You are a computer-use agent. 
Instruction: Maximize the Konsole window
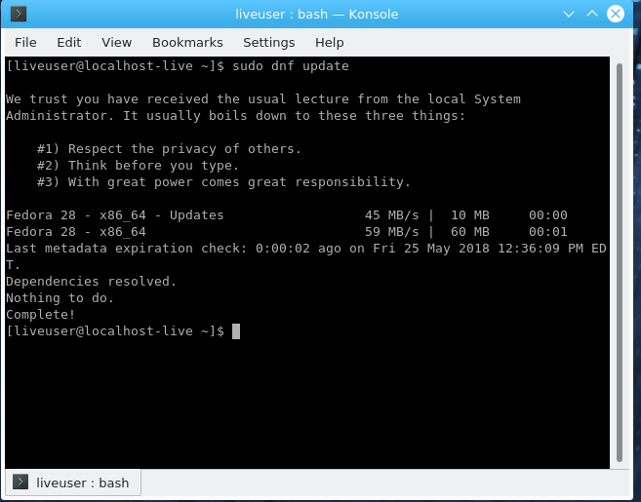point(591,15)
